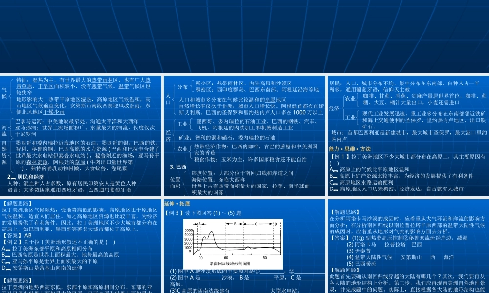
Task: Click answer line (2) 阿塔卡马 拉普拉塔 巴西
Action: 384,245
